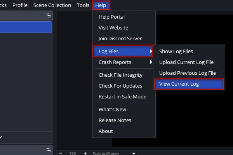Choose Show Log Files
This screenshot has height=155, width=233.
tap(189, 51)
